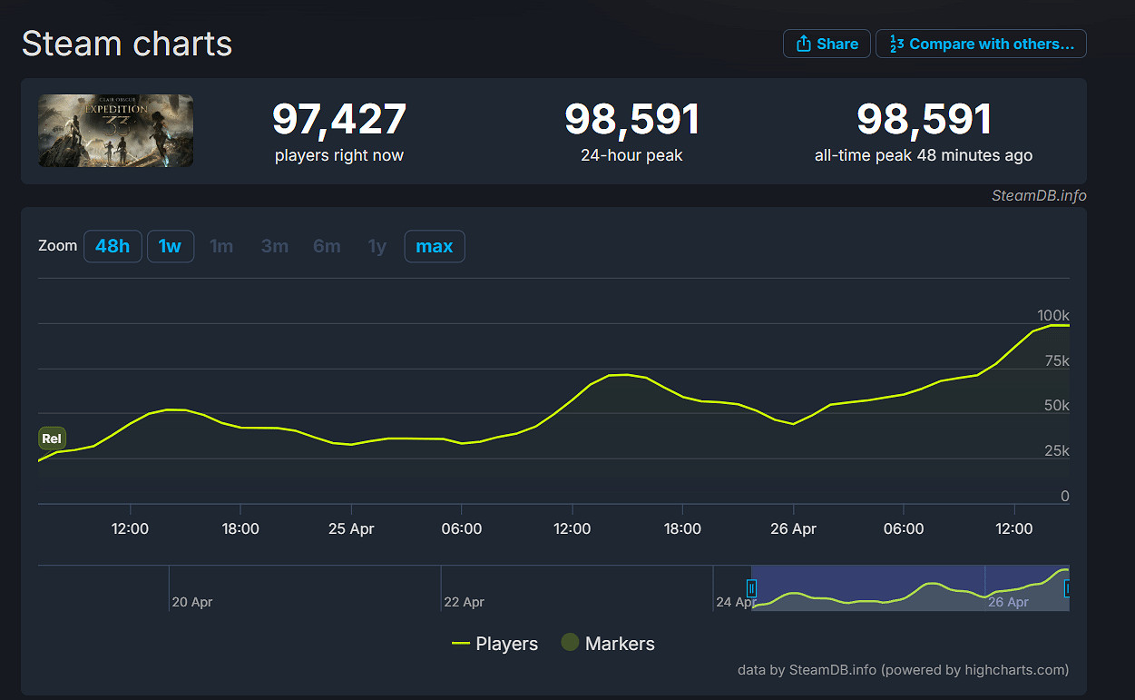
Task: Click the right navigator resize handle
Action: (x=1069, y=588)
